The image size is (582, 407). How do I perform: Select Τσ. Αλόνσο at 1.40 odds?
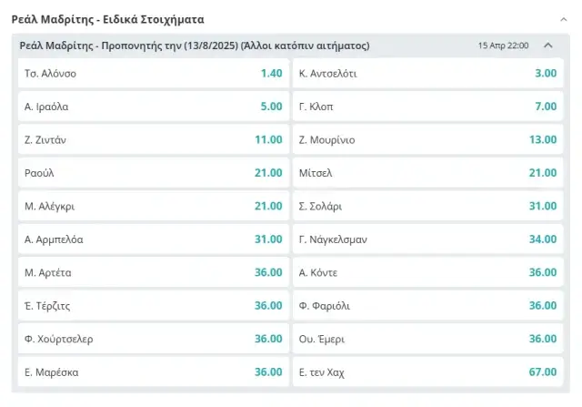(x=154, y=73)
